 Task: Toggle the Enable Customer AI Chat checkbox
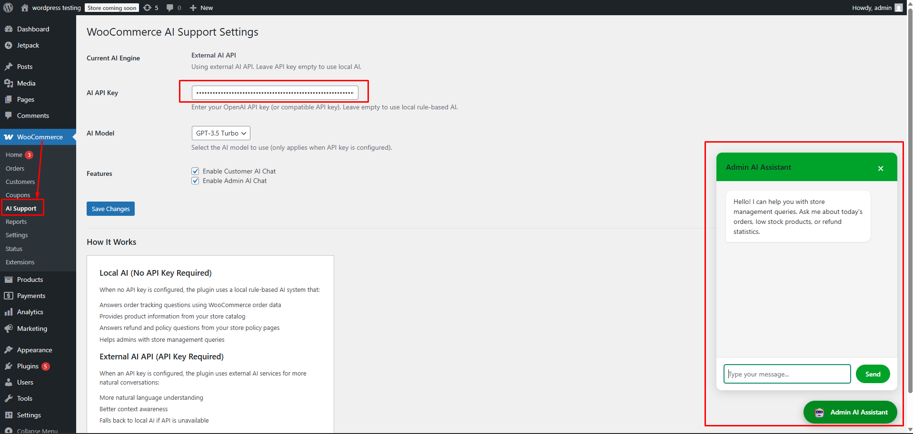pos(195,171)
